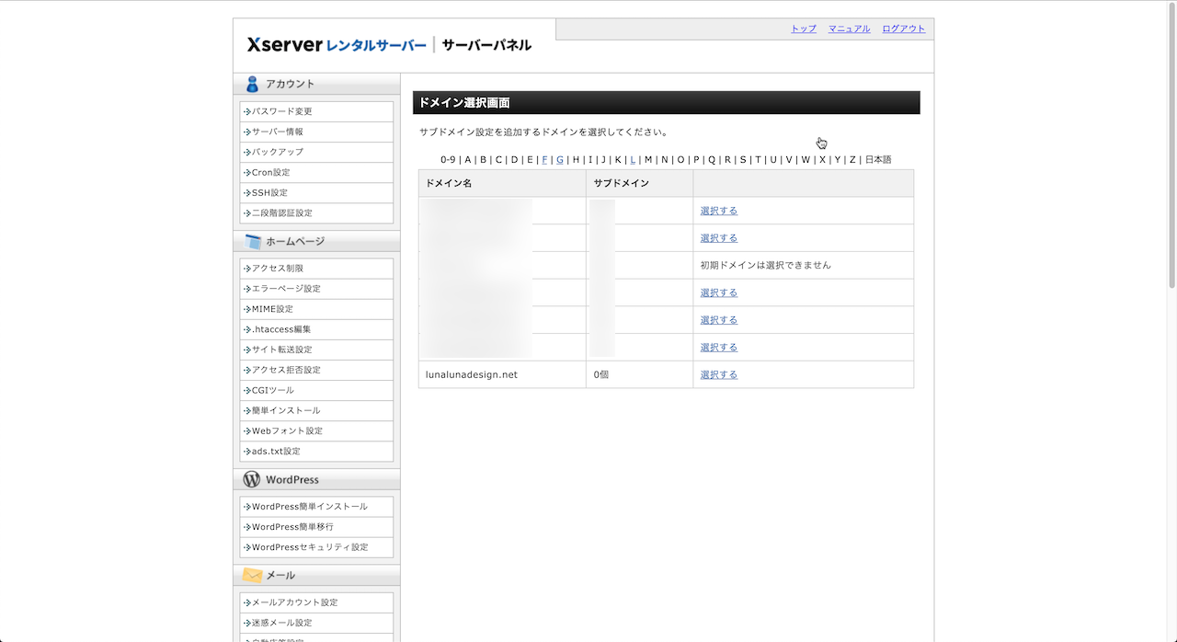Go to 二段階認証設定

(282, 213)
